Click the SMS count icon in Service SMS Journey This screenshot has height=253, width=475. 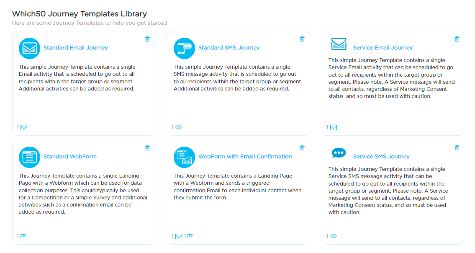click(x=334, y=236)
